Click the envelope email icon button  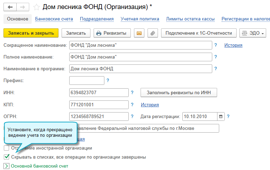pos(139,33)
